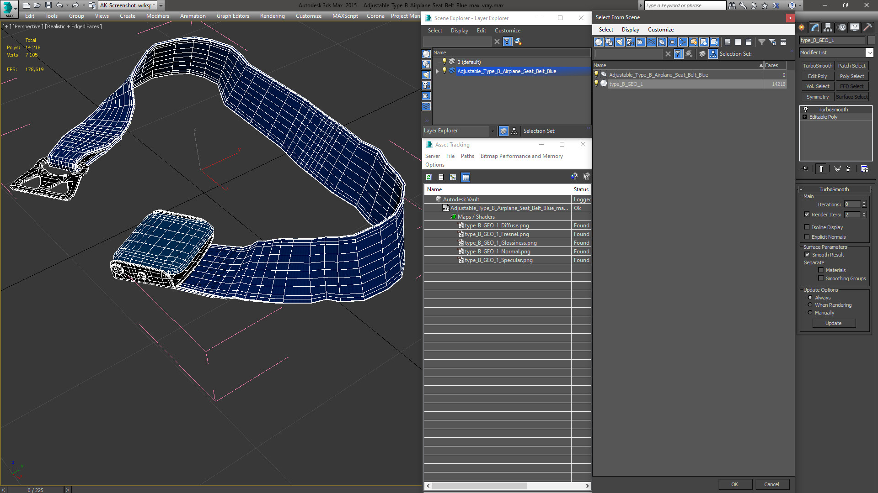Click Select None icon in Select From Scene
The width and height of the screenshot is (878, 493).
[x=738, y=42]
